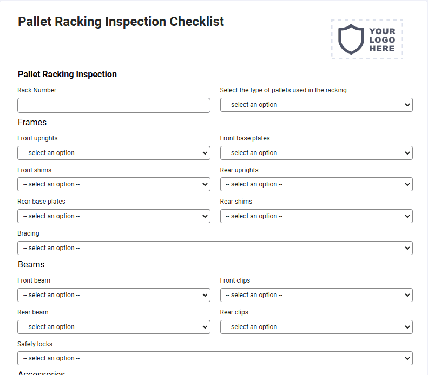
Task: Click the Pallet Racking Inspection Checklist title
Action: coord(121,22)
